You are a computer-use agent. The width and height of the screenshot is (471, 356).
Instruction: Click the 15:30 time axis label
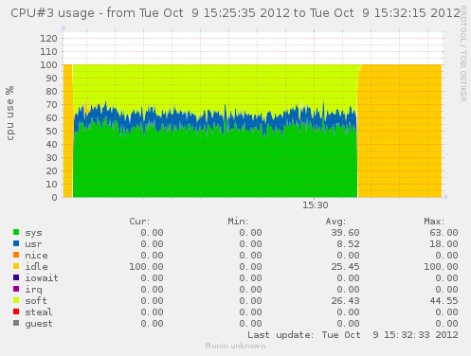click(315, 205)
